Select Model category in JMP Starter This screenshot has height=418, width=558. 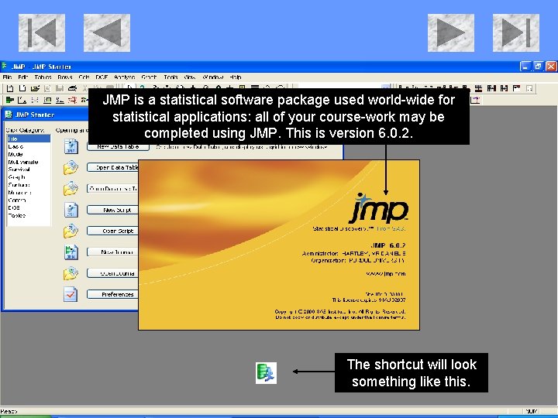click(29, 154)
